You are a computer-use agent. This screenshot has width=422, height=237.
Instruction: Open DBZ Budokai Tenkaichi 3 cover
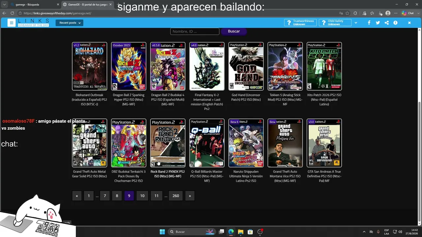[x=129, y=143]
